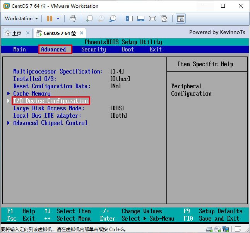The width and height of the screenshot is (250, 233).
Task: Open the Security BIOS menu
Action: click(x=94, y=50)
